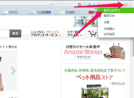This screenshot has height=98, width=134.
Task: Click the colorful squares extension icon
Action: 80,5
